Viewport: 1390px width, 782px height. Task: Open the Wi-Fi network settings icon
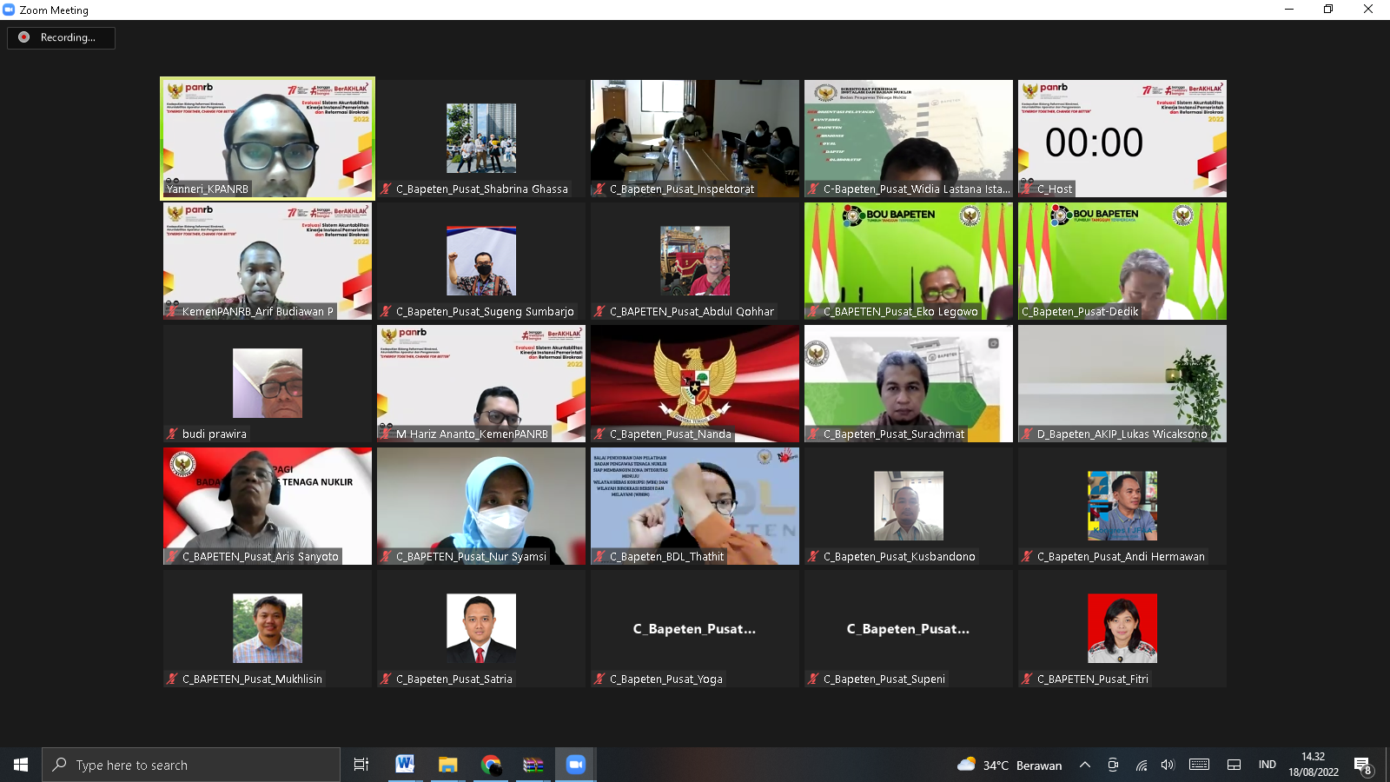(1141, 765)
